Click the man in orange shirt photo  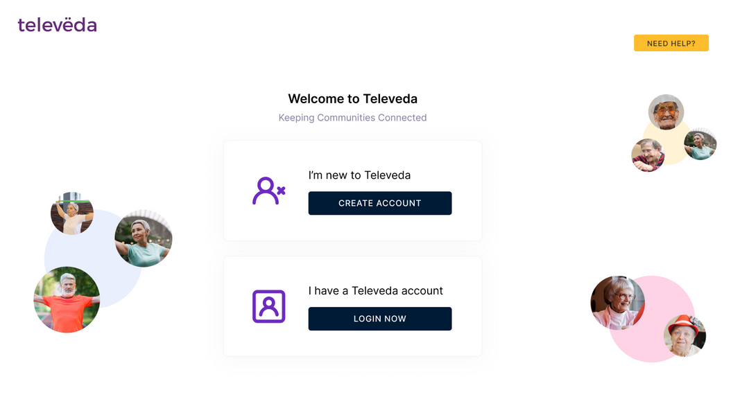pos(67,299)
